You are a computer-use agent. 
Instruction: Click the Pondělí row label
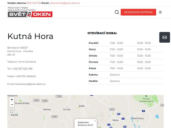(x=94, y=43)
